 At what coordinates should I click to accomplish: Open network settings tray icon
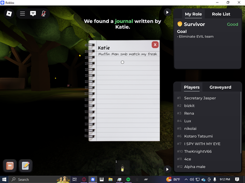pos(197,180)
